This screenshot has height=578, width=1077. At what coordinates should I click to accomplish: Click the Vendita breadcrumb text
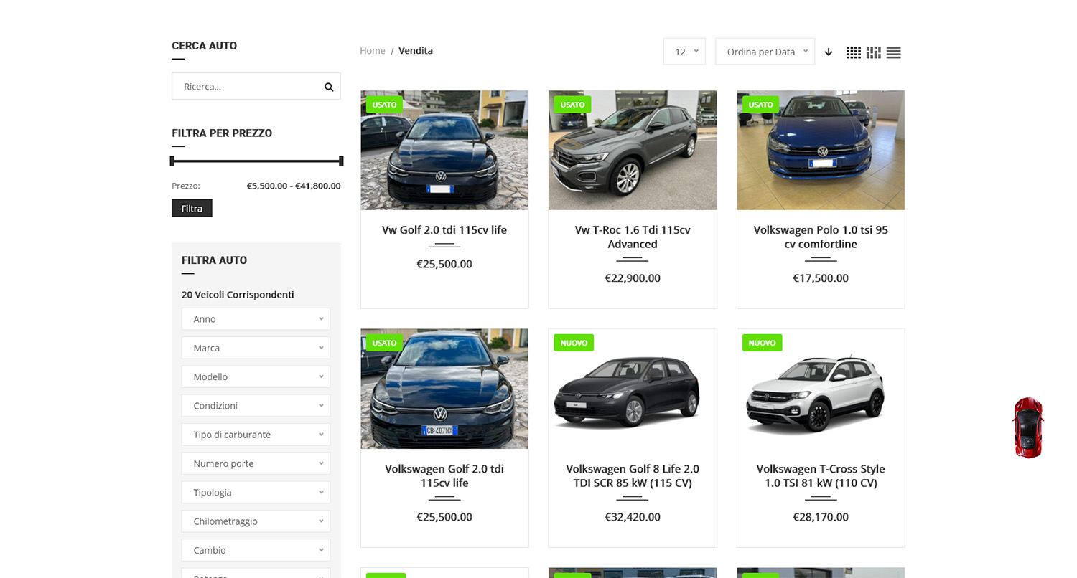click(416, 51)
